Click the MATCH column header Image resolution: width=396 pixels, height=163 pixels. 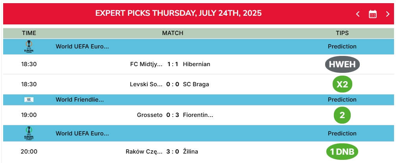(173, 33)
